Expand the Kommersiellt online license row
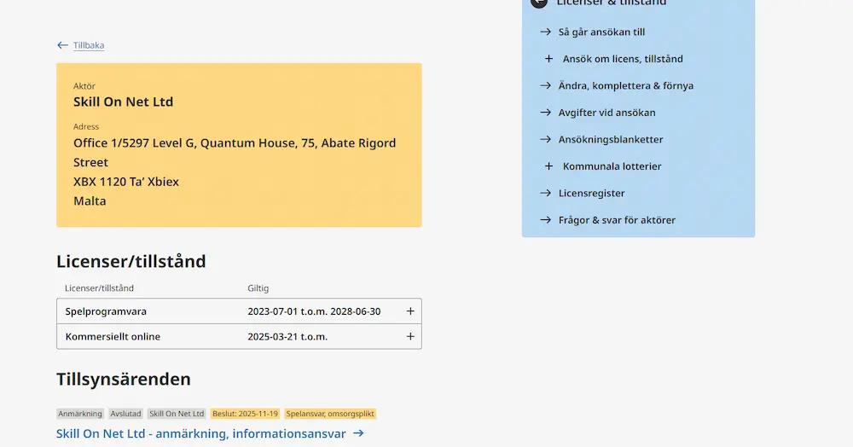The width and height of the screenshot is (853, 447). click(410, 337)
